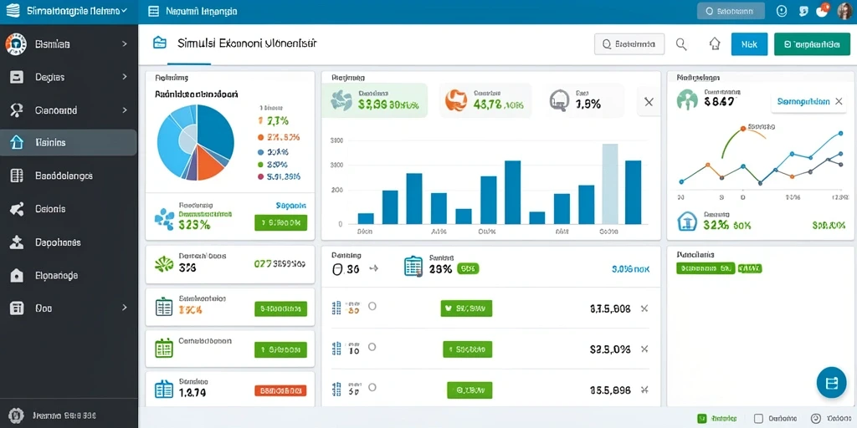Expand the top-left workspace dropdown chevron

click(124, 11)
